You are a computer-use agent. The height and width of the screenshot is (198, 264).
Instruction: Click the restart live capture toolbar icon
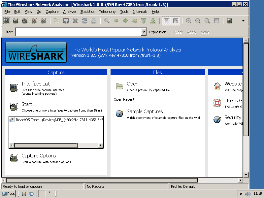(x=44, y=21)
